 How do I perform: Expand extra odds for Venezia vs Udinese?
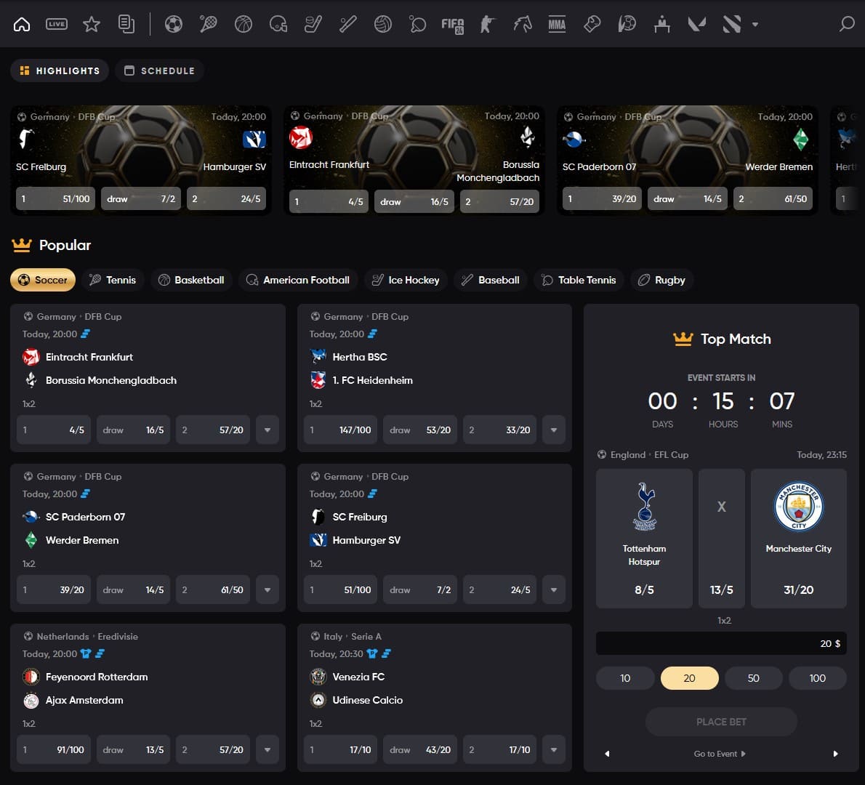(x=553, y=749)
